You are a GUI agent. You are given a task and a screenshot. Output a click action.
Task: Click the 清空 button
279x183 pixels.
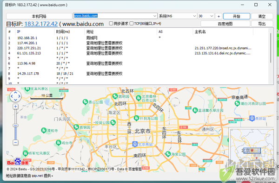pyautogui.click(x=262, y=16)
